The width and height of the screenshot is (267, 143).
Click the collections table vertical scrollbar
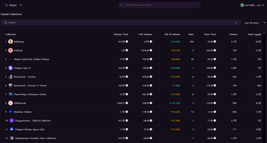tap(264, 33)
